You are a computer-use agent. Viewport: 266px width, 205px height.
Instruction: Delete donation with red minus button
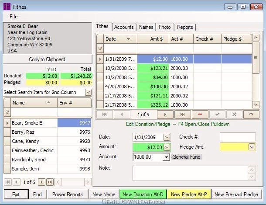click(x=199, y=114)
